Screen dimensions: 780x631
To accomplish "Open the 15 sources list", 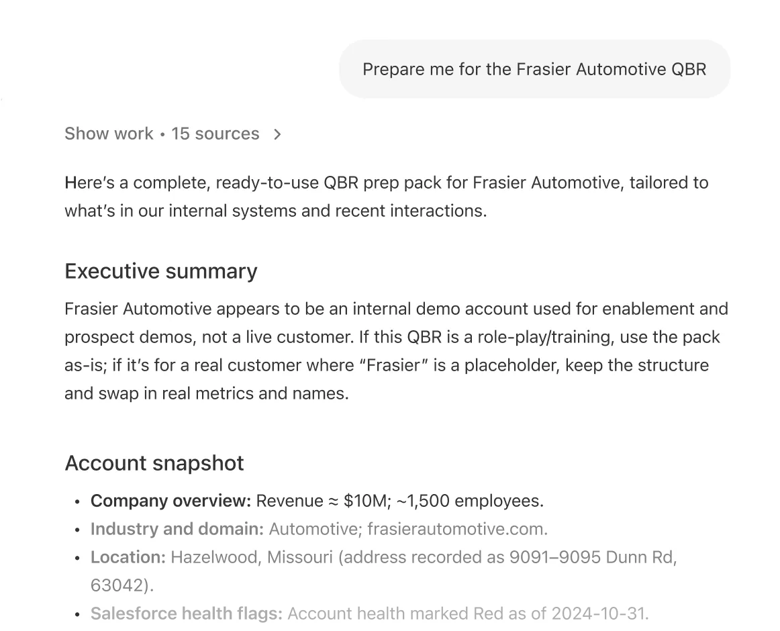I will (x=215, y=134).
